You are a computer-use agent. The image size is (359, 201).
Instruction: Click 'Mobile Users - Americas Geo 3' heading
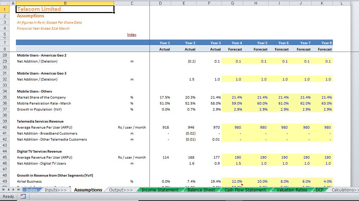pos(42,73)
